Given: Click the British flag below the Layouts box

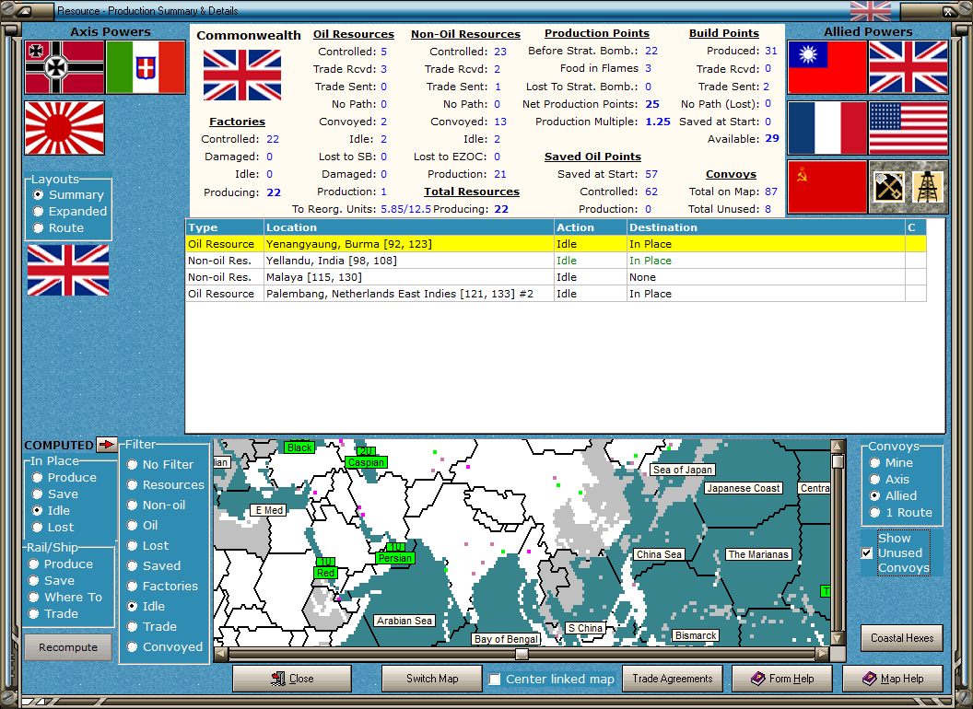Looking at the screenshot, I should 68,270.
